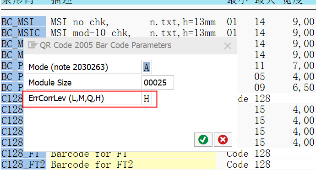Select the BC_MSI barcode row
The width and height of the screenshot is (316, 170).
pyautogui.click(x=23, y=21)
